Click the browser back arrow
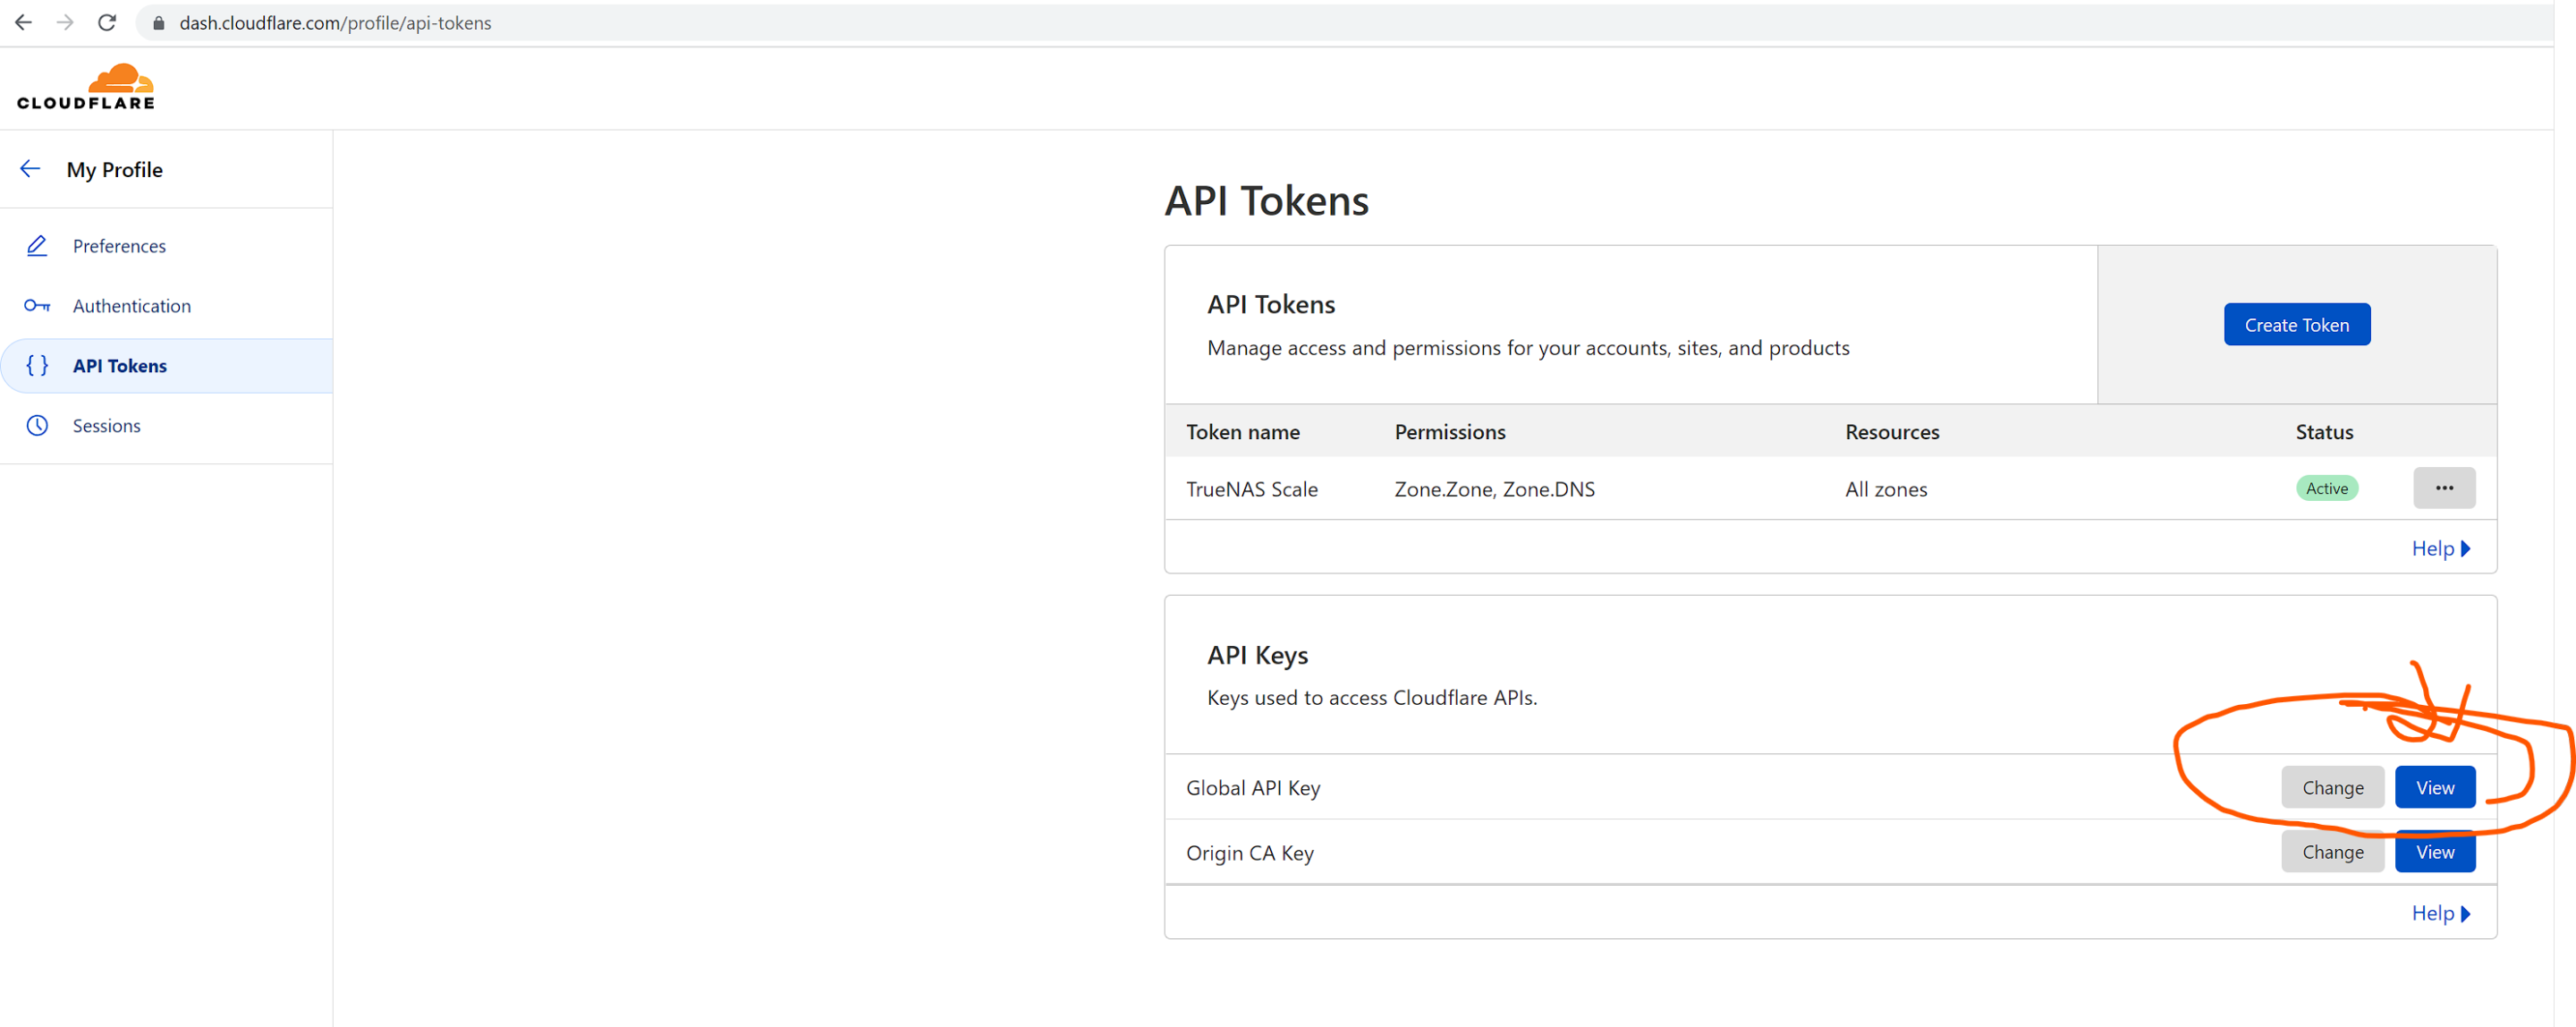Viewport: 2576px width, 1027px height. coord(23,22)
